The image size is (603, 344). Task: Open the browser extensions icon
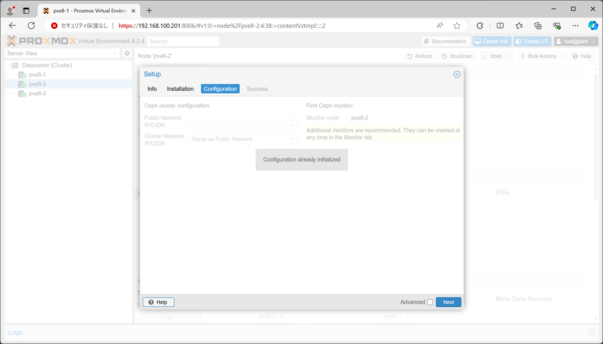click(x=480, y=26)
